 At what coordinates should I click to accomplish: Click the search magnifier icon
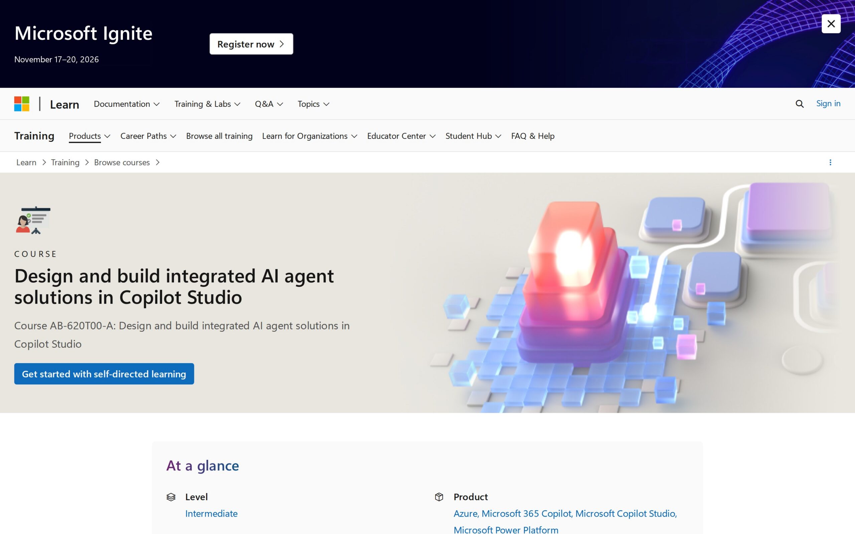(x=800, y=104)
